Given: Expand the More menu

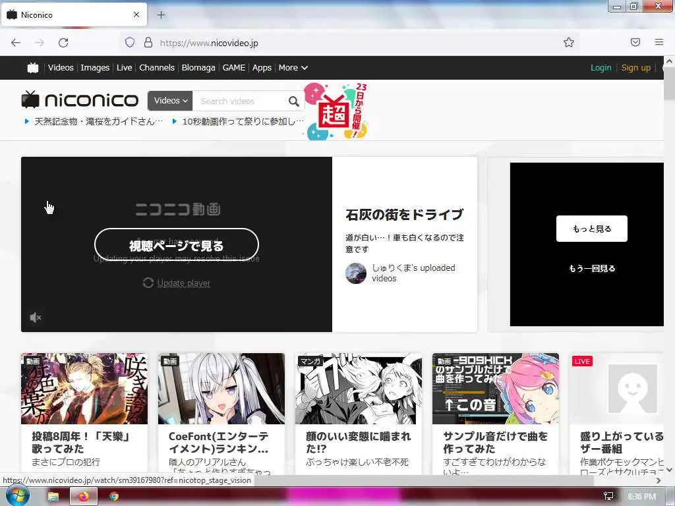Looking at the screenshot, I should click(293, 68).
